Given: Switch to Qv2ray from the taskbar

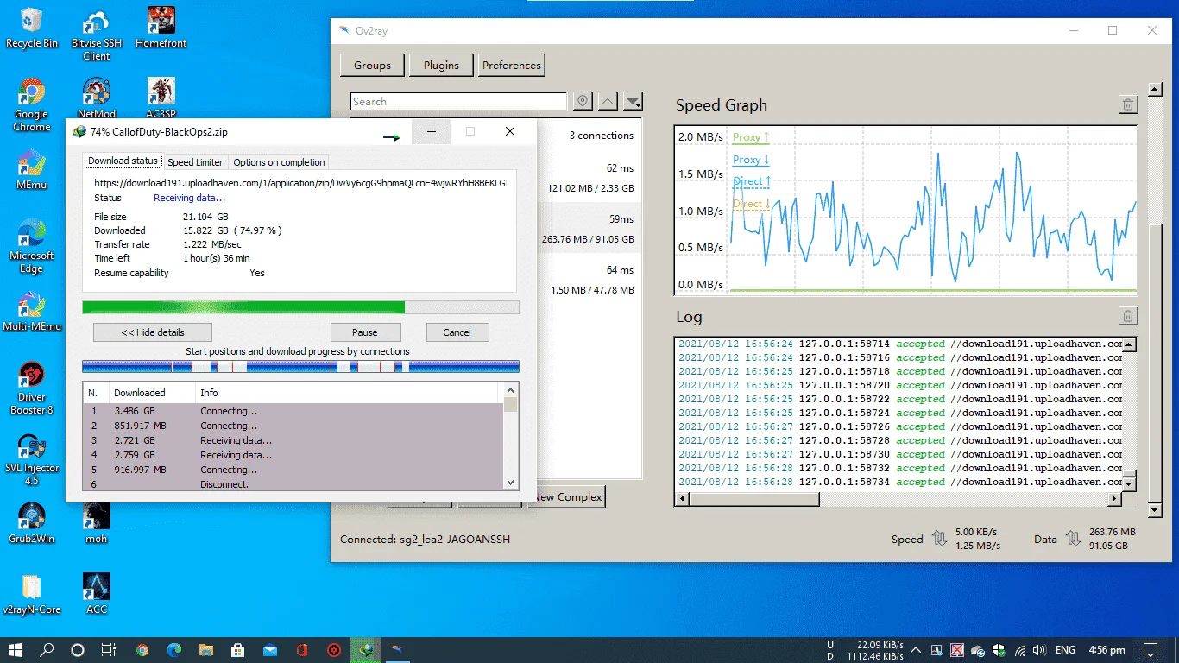Looking at the screenshot, I should (398, 650).
